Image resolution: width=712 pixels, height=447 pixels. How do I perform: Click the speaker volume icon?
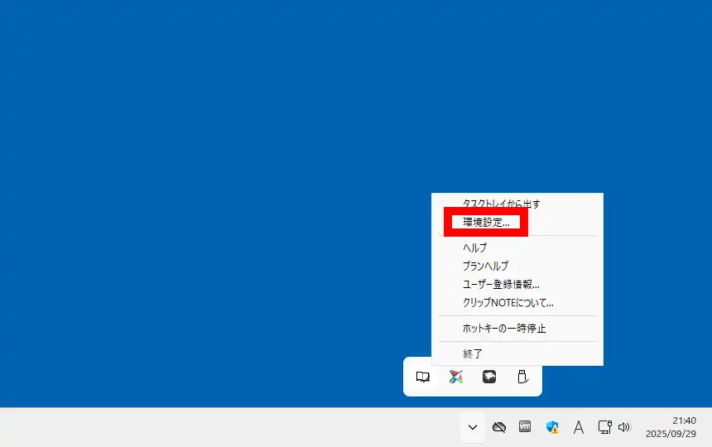coord(624,427)
